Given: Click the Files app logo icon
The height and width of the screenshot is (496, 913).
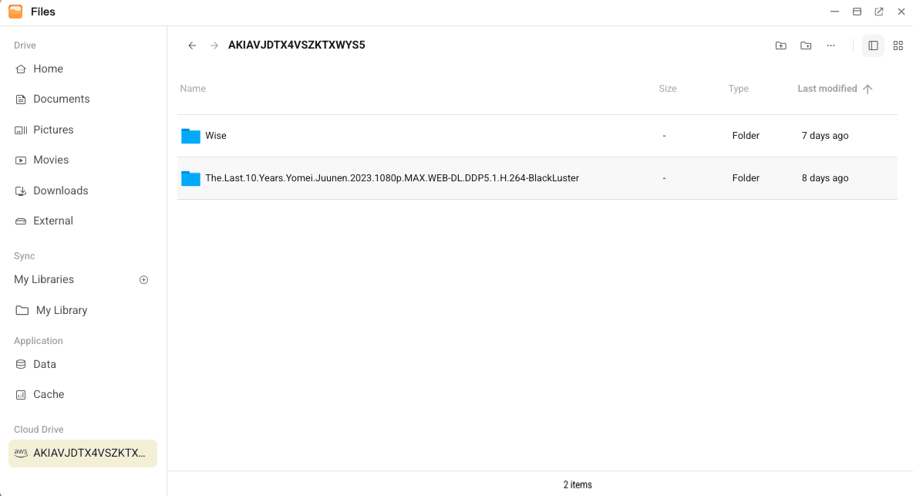Looking at the screenshot, I should point(15,12).
